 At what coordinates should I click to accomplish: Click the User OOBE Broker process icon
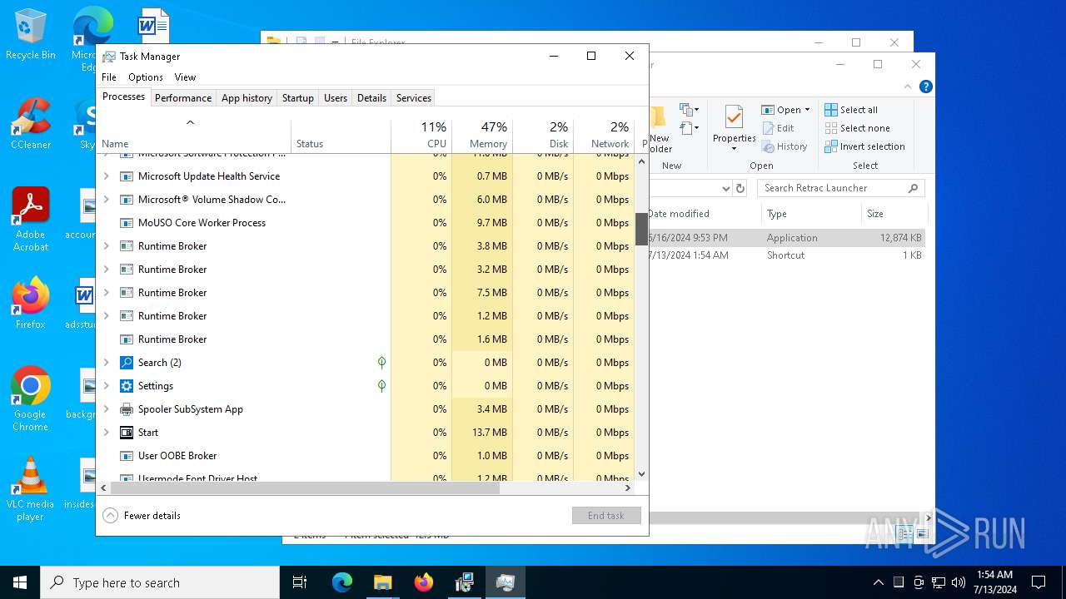[127, 456]
